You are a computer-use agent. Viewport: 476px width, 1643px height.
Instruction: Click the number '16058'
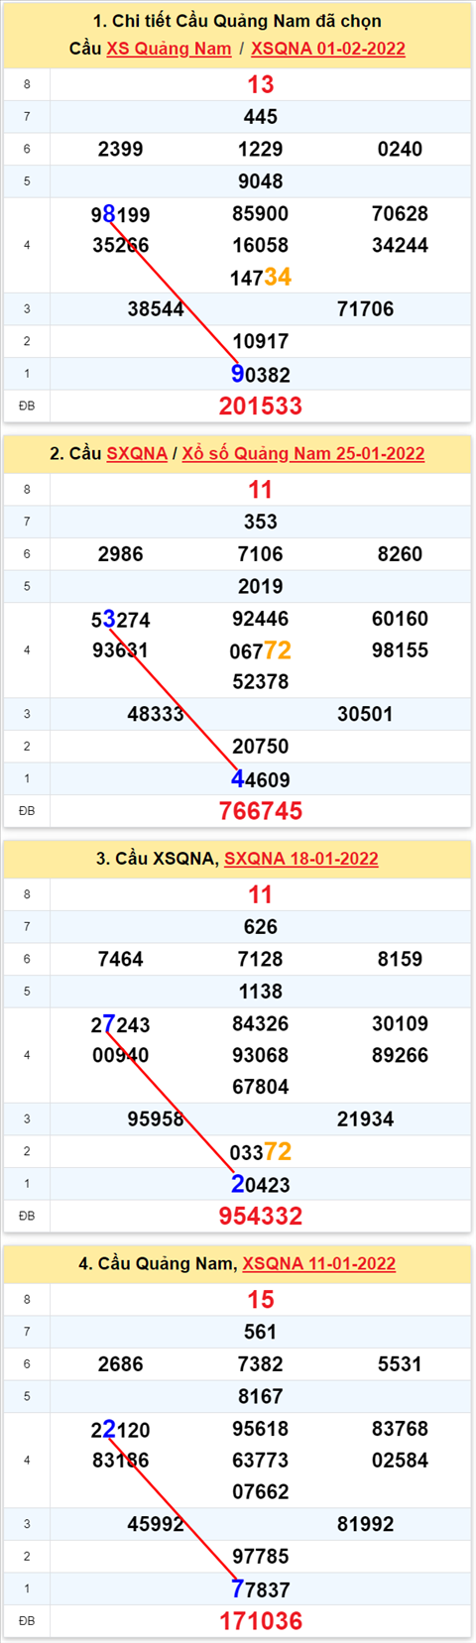pos(261,245)
